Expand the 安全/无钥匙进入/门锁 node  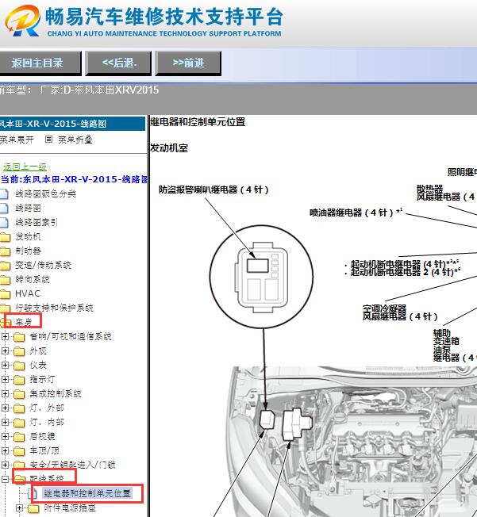tap(5, 465)
